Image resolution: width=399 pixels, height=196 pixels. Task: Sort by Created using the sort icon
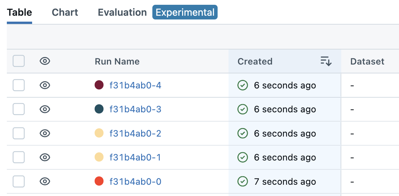[x=326, y=61]
